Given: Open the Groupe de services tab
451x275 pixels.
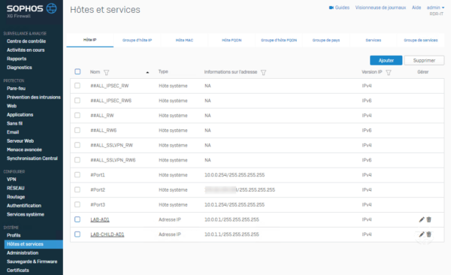Looking at the screenshot, I should 420,41.
